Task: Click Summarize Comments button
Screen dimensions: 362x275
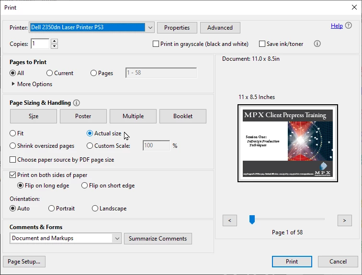Action: (x=158, y=238)
